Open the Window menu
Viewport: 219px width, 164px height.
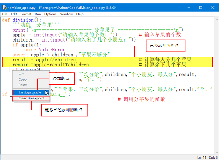[66, 14]
